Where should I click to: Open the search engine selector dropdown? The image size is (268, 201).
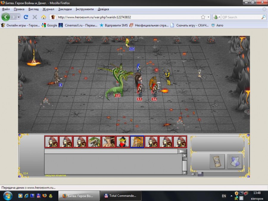tap(217, 17)
